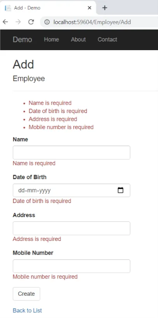
Task: Click the Create button
Action: pyautogui.click(x=26, y=294)
